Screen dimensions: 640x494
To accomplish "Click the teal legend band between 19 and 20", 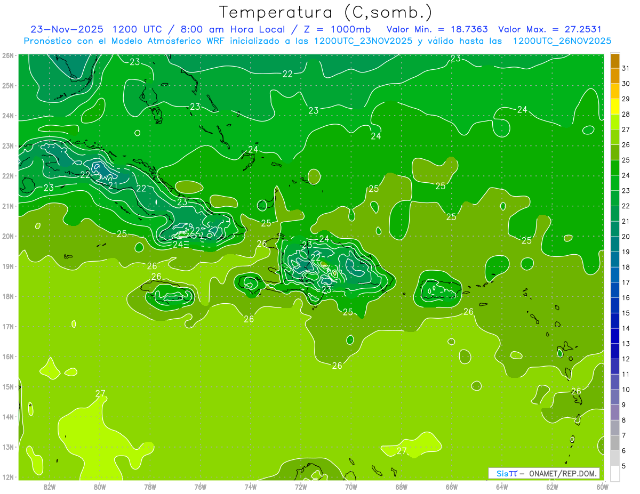I will coord(615,244).
